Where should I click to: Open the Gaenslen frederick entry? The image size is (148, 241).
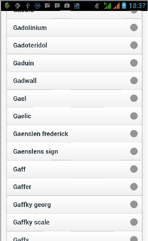click(74, 134)
